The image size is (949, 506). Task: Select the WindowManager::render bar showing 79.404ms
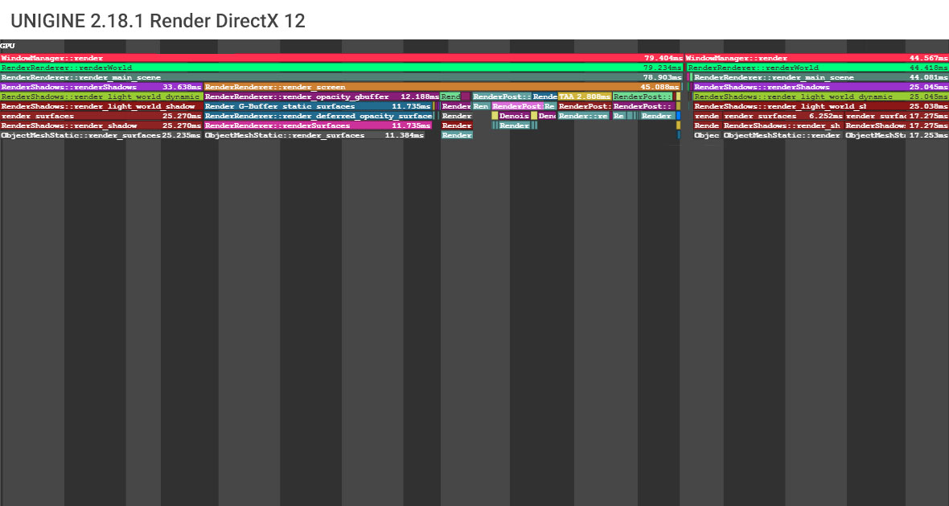(x=342, y=58)
